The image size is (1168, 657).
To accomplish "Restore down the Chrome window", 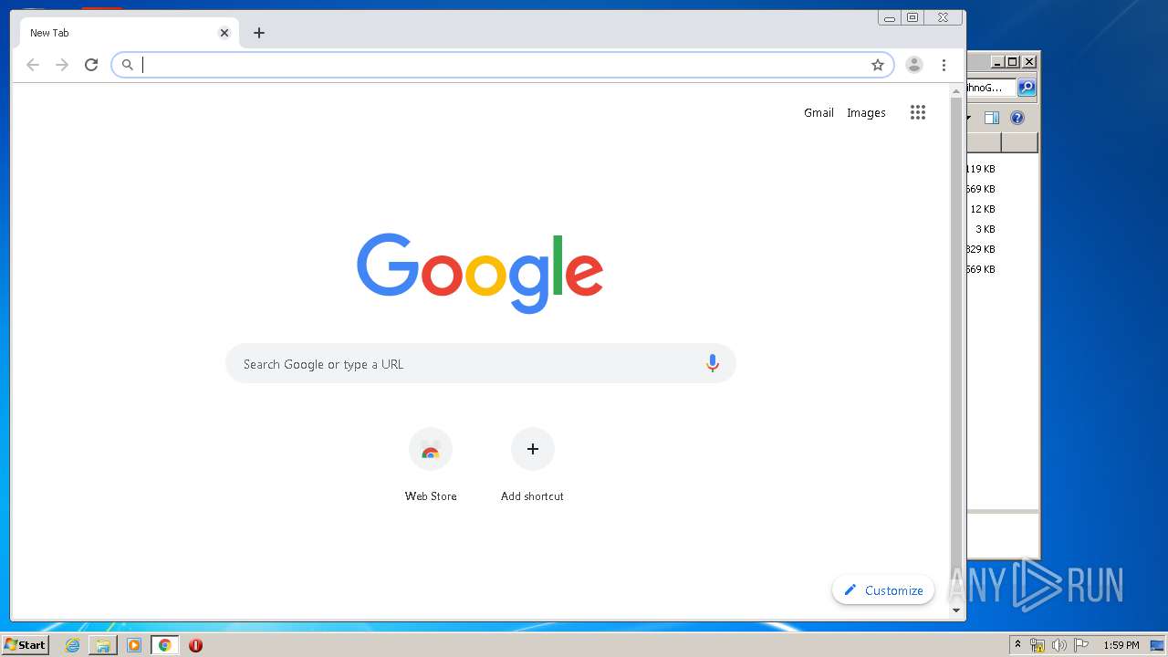I will (x=912, y=17).
